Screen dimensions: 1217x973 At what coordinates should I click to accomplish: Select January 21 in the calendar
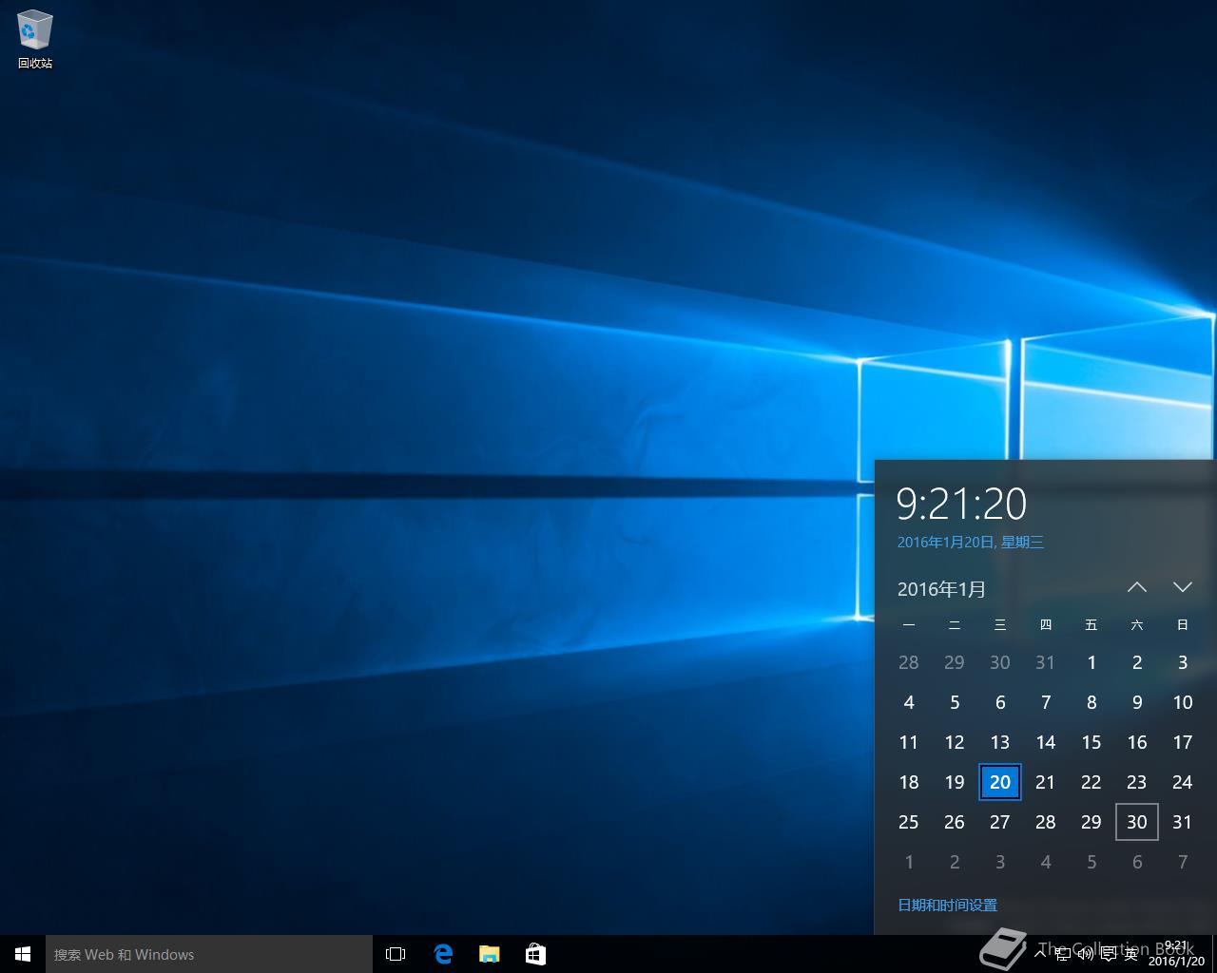[1046, 782]
